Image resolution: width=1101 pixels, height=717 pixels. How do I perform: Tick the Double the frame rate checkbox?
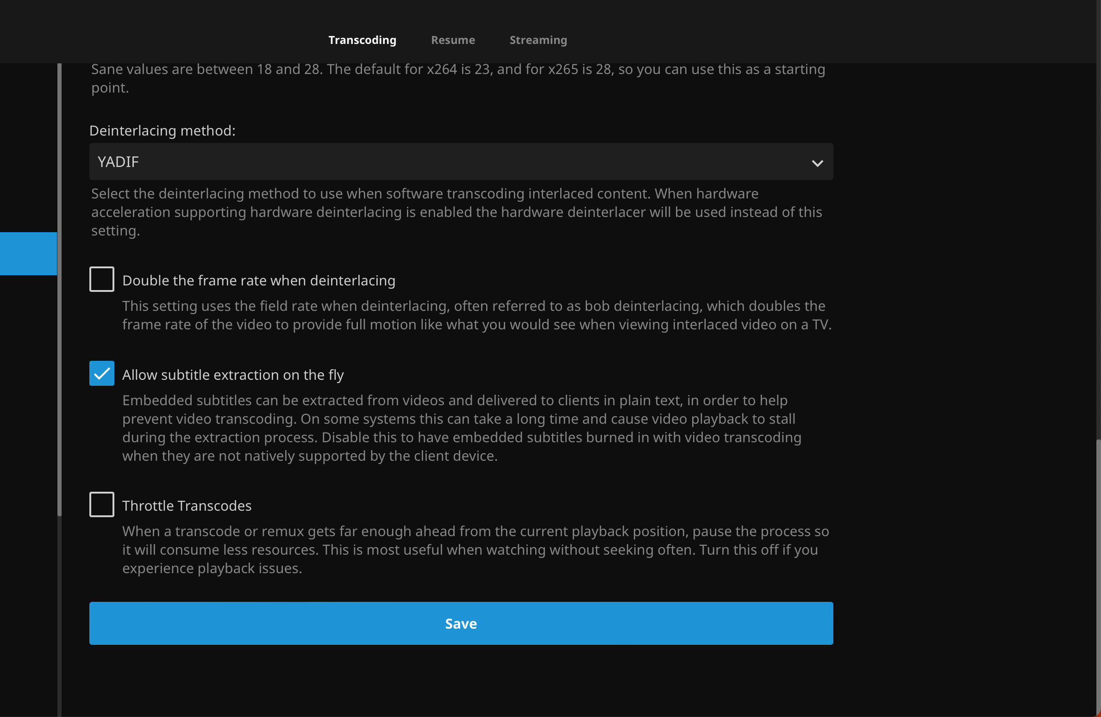click(102, 279)
